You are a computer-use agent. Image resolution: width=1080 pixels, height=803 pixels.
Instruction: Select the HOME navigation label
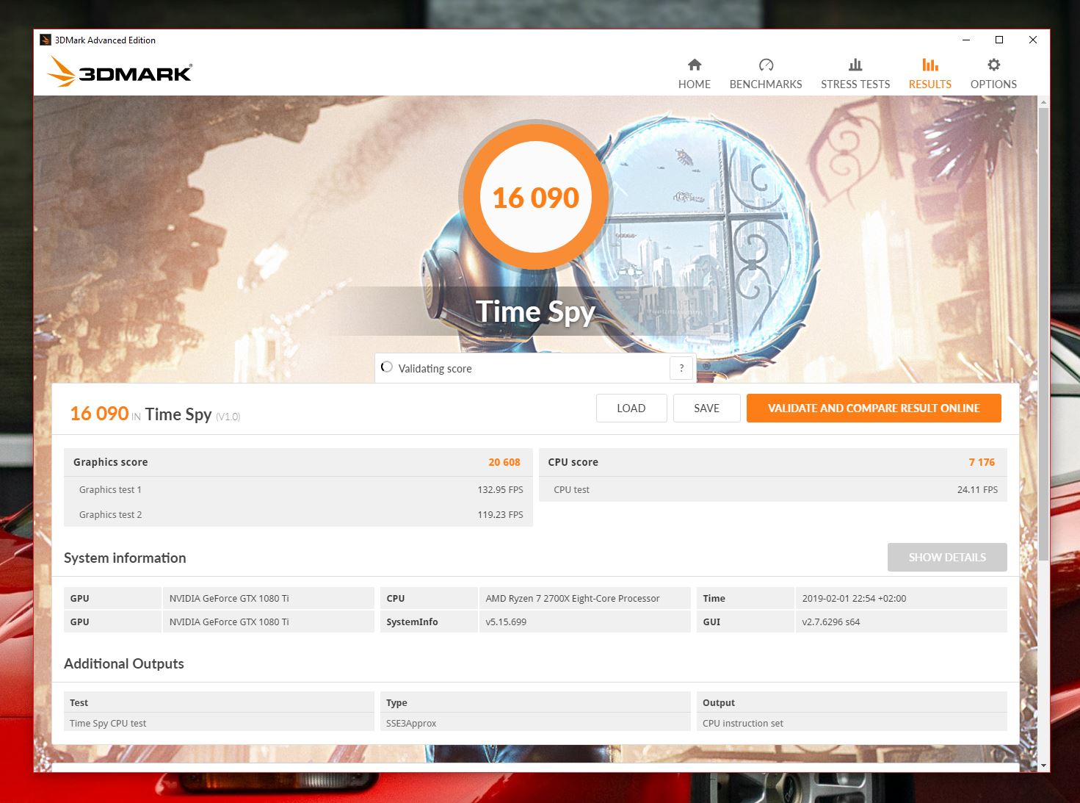[694, 84]
